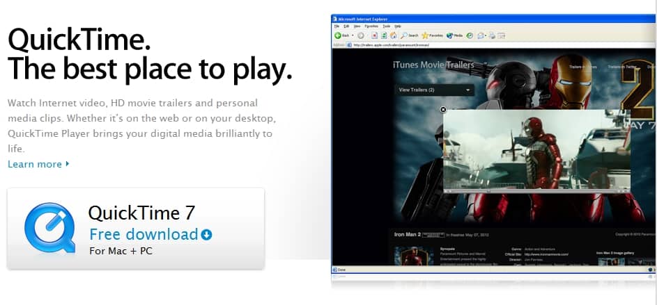
Task: Click the Trailers on Twitter link
Action: (621, 67)
